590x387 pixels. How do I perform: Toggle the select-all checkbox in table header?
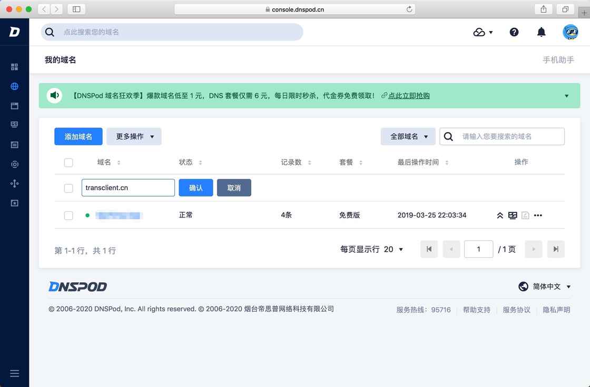(x=68, y=163)
